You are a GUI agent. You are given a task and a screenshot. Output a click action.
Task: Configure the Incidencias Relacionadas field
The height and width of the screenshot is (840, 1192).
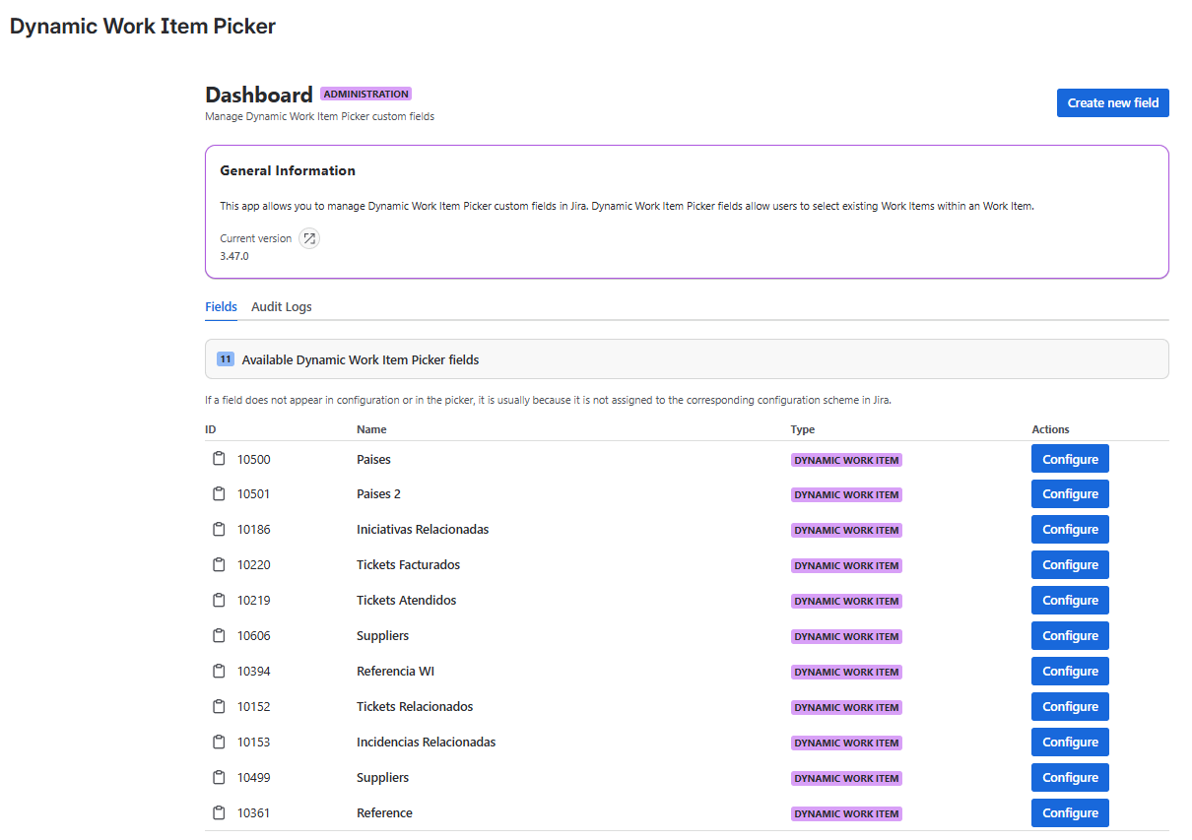point(1070,743)
